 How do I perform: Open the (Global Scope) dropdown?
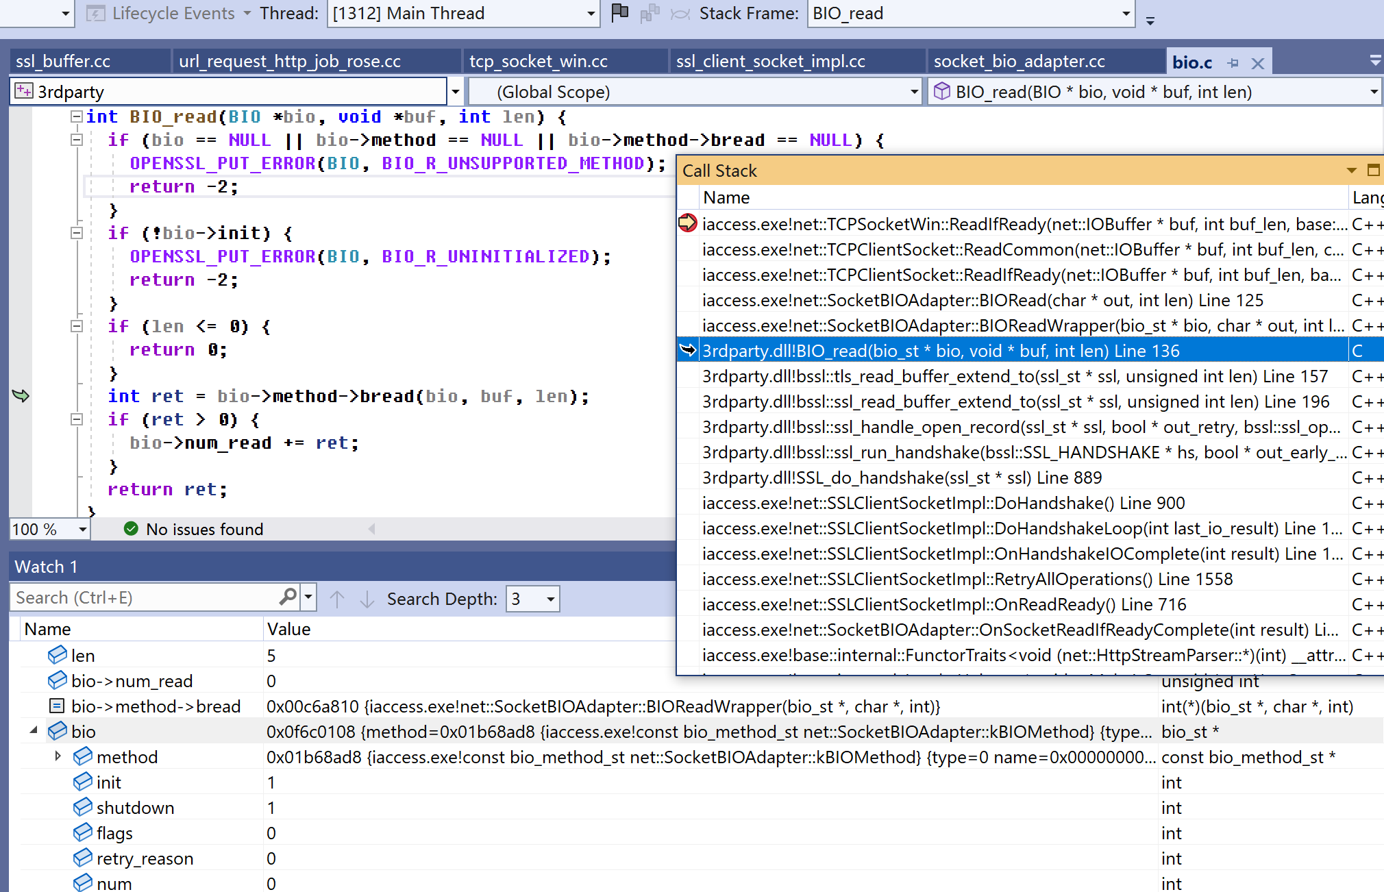(x=915, y=92)
